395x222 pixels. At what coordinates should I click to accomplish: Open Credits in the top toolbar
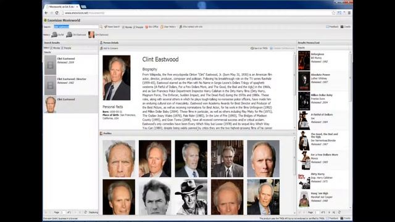click(x=346, y=27)
